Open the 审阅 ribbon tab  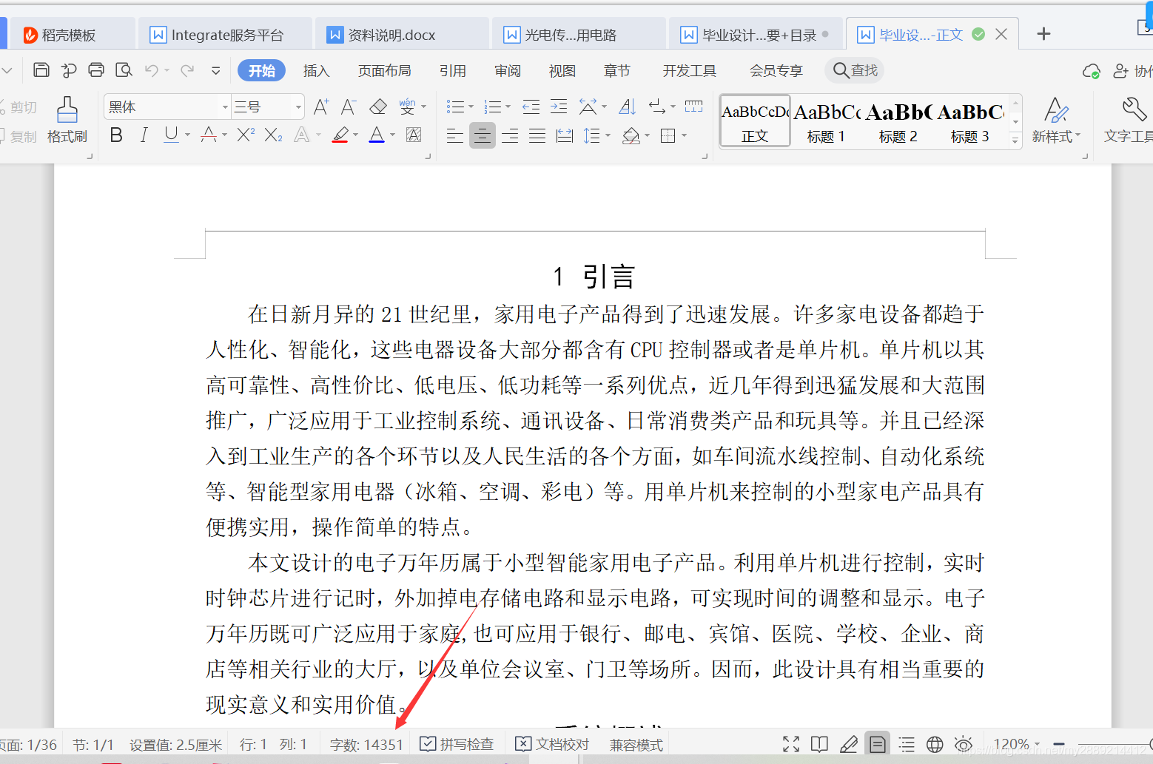pyautogui.click(x=508, y=70)
